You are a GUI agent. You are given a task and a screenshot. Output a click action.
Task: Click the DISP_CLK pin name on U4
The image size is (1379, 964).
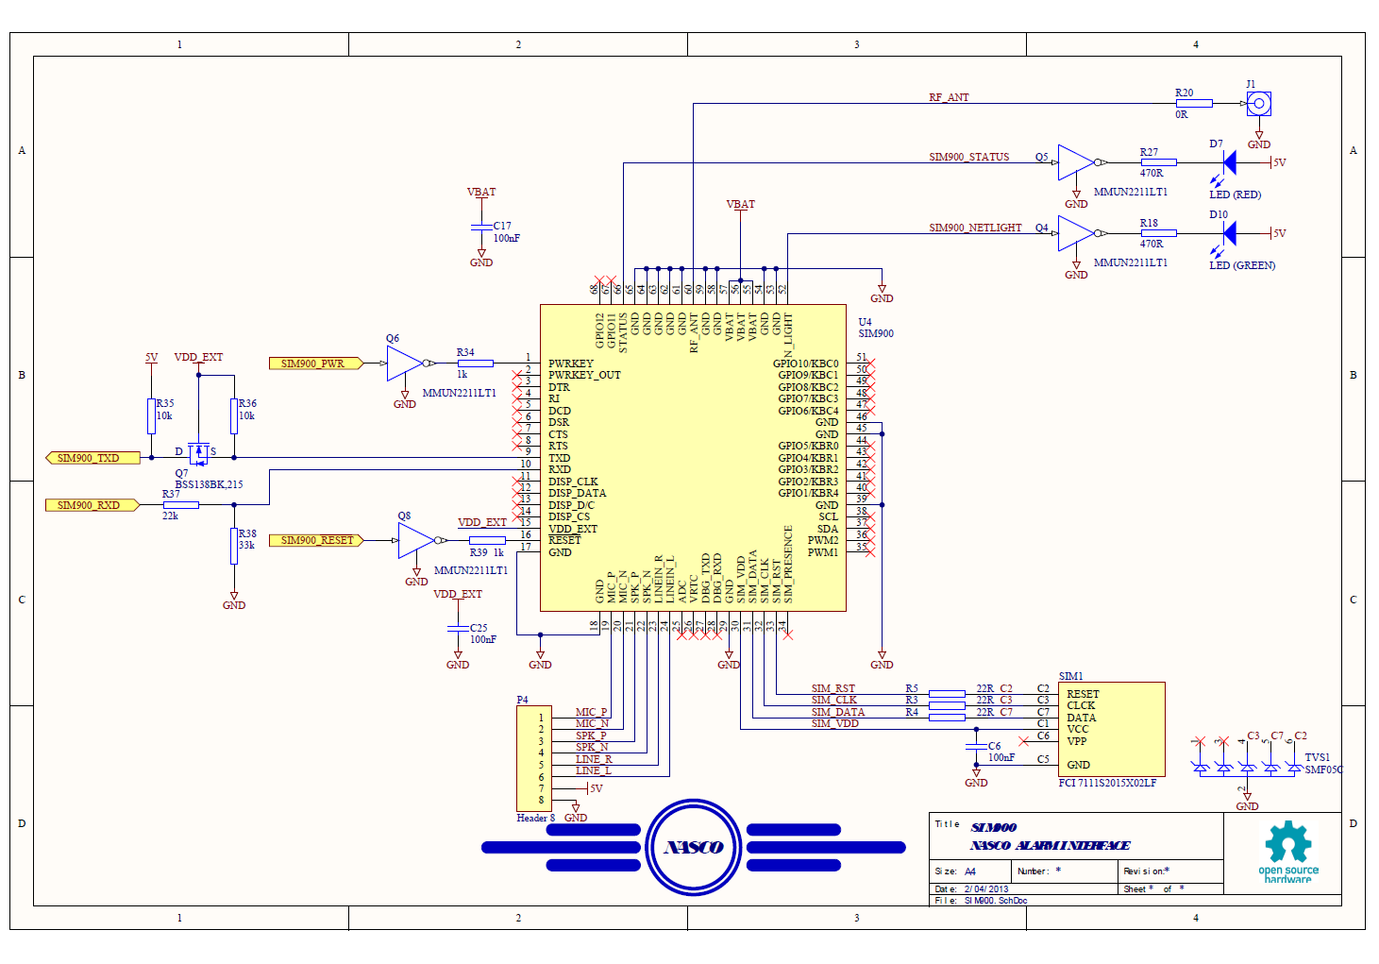(573, 482)
